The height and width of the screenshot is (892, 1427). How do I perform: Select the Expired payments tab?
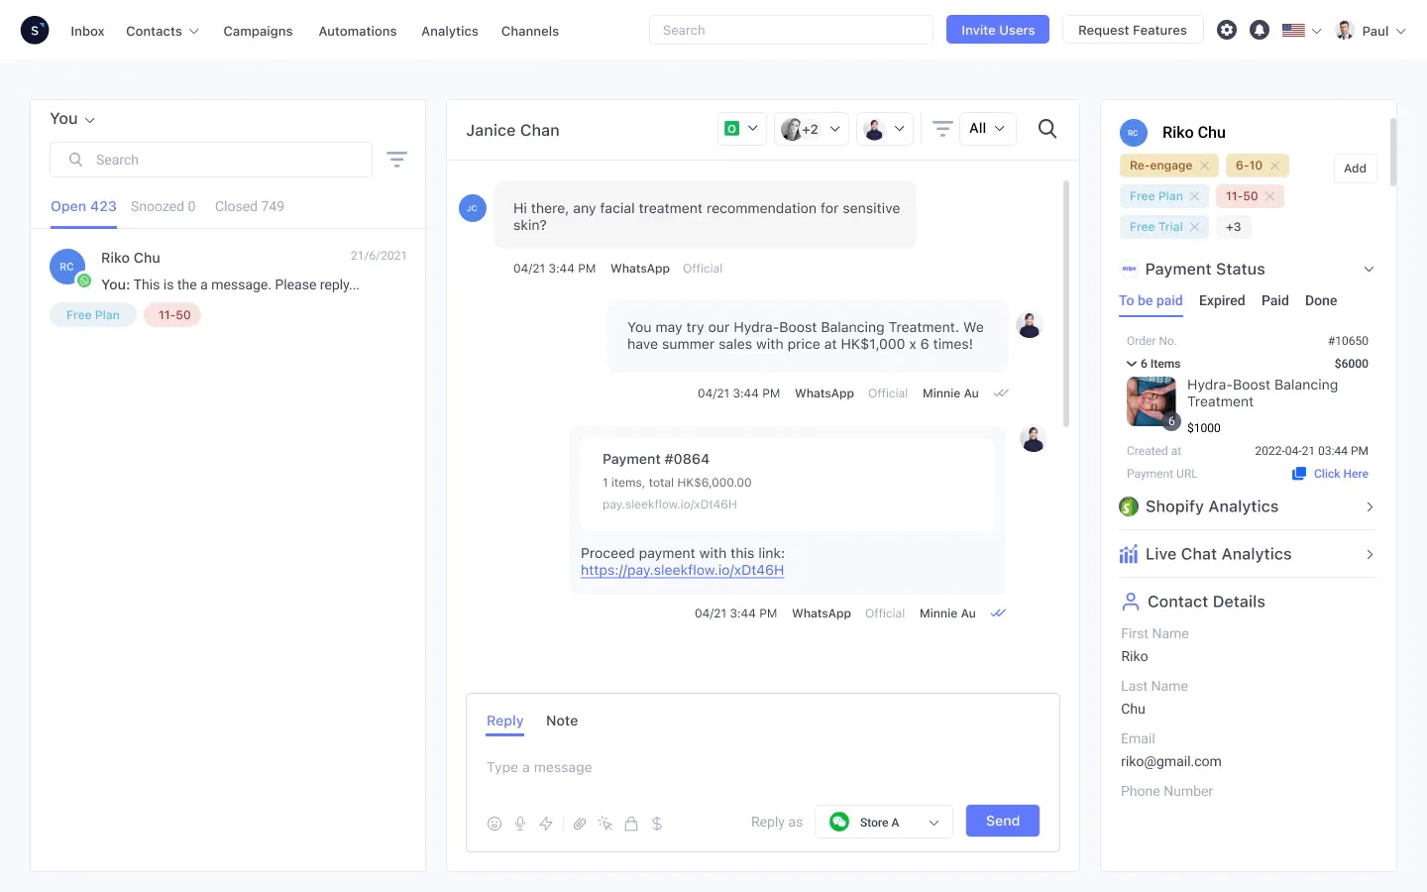coord(1222,300)
